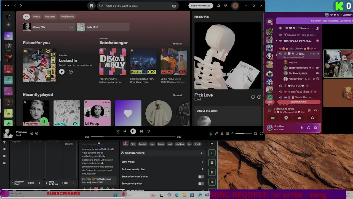353x199 pixels.
Task: Join Movie Theater voice channel in Discord
Action: [299, 98]
